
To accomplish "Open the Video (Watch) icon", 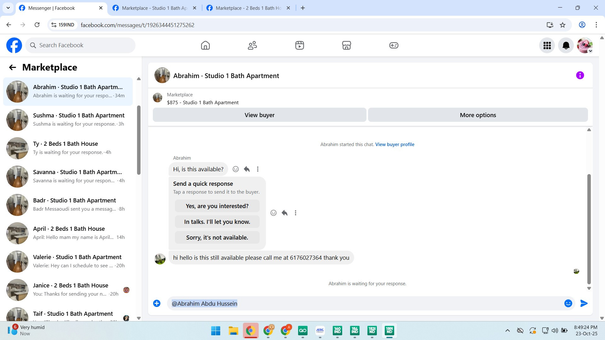I will pyautogui.click(x=299, y=45).
